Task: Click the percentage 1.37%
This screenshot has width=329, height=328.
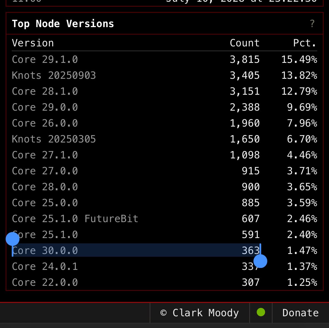Action: coord(302,267)
